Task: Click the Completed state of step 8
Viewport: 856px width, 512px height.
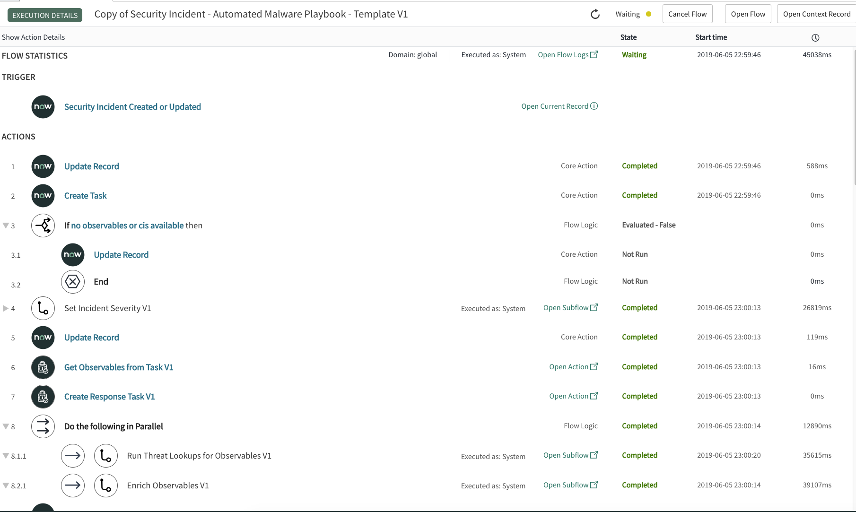Action: pos(640,426)
